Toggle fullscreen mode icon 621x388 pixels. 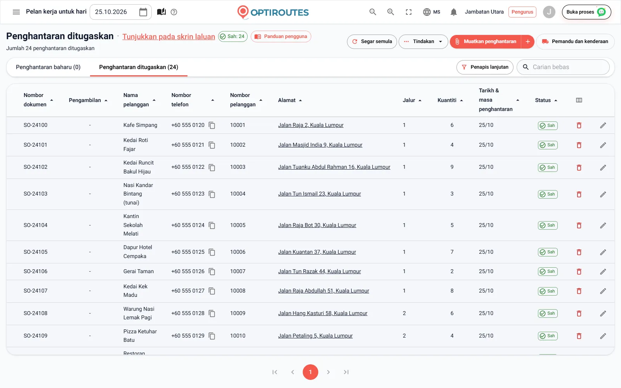[409, 12]
